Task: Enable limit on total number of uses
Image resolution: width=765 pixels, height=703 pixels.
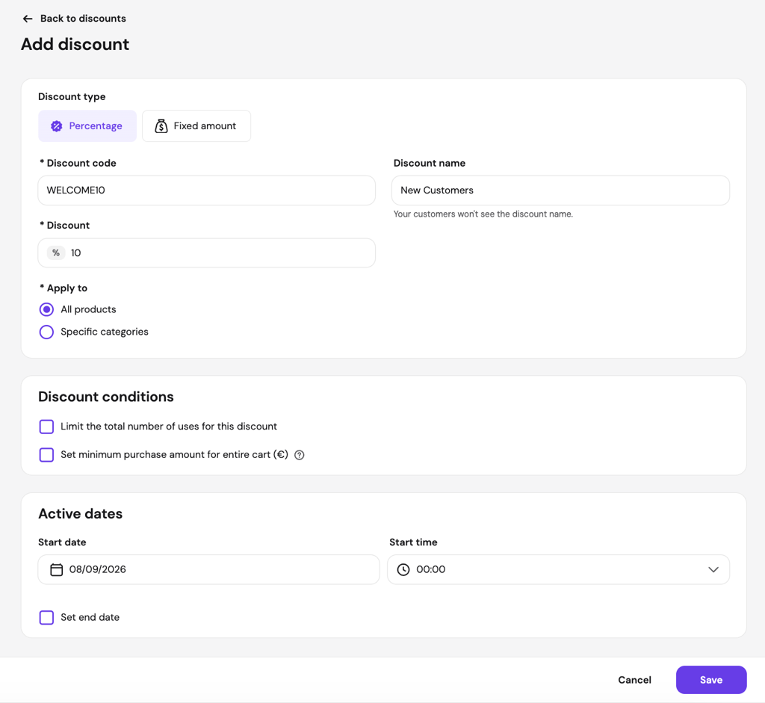Action: (x=46, y=427)
